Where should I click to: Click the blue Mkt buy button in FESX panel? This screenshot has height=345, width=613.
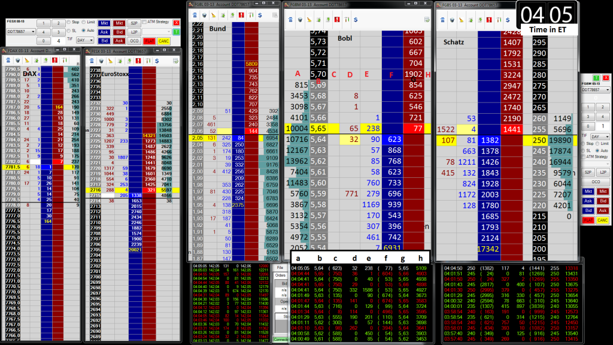(x=104, y=23)
